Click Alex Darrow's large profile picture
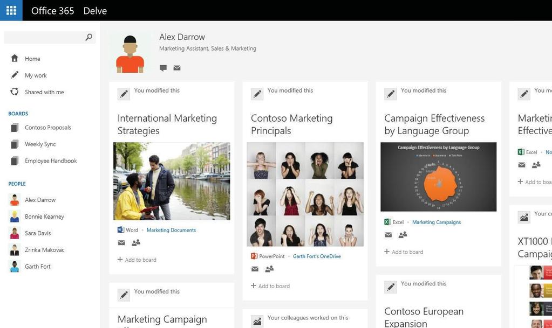Viewport: 552px width, 328px height. pyautogui.click(x=130, y=53)
